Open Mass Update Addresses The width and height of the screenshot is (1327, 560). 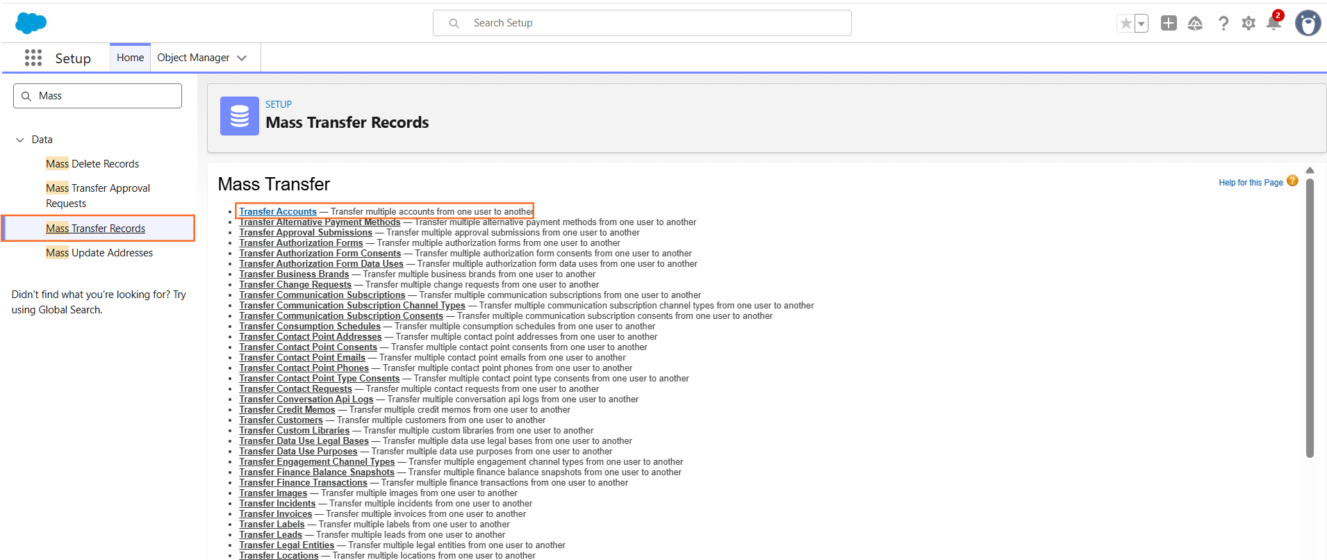(99, 253)
